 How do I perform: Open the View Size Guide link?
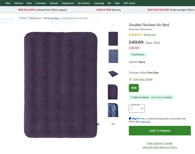(142, 79)
